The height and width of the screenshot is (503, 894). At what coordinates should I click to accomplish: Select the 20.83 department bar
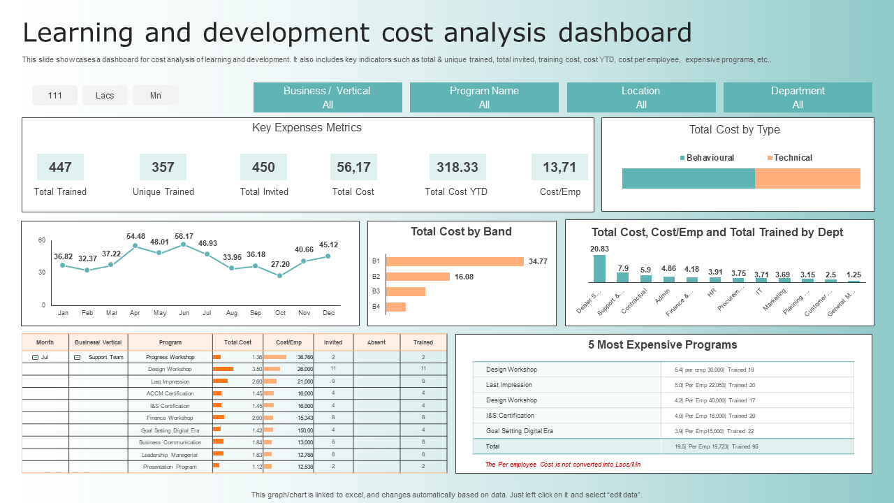599,268
